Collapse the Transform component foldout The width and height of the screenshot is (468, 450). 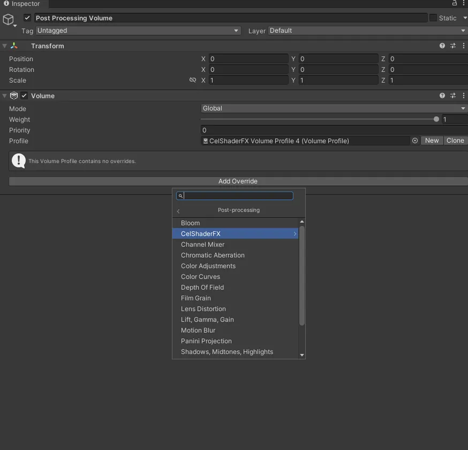coord(4,46)
